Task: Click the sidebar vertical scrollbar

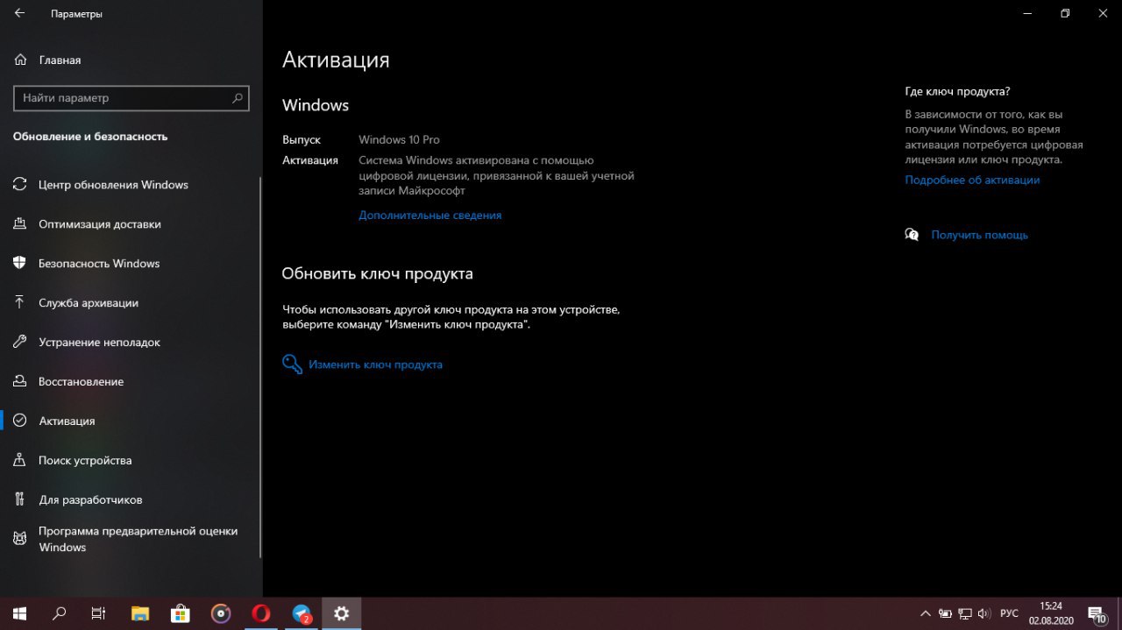Action: (260, 366)
